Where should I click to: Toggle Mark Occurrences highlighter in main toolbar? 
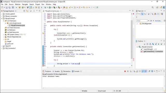click(x=31, y=7)
